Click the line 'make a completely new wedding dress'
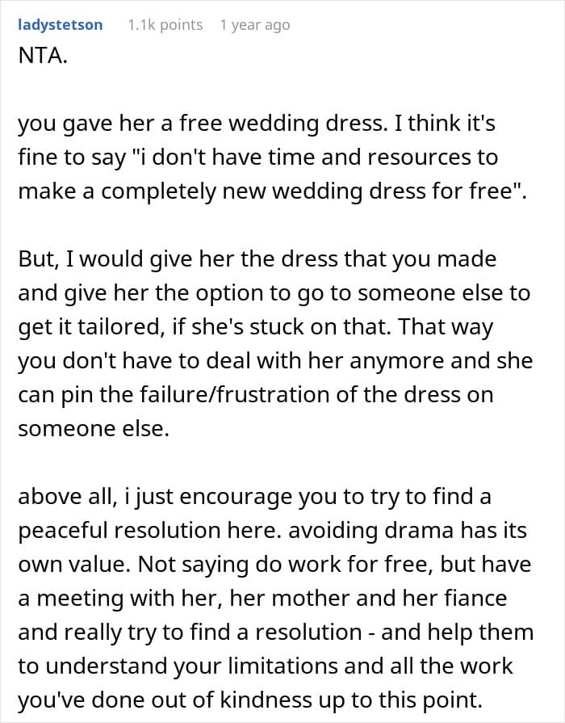Screen dimensions: 565x723 pos(272,191)
